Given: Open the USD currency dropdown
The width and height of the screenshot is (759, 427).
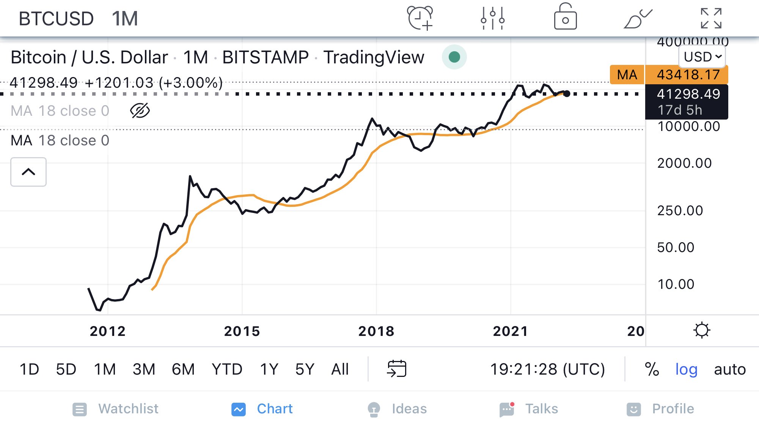Looking at the screenshot, I should [702, 57].
